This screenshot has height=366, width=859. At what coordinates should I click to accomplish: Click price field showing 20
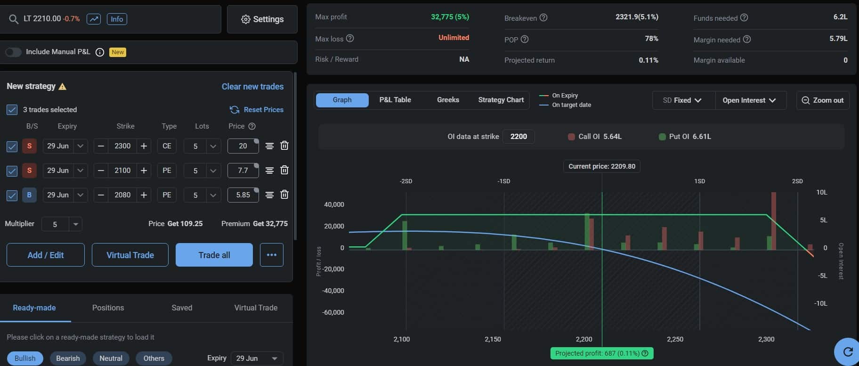[x=243, y=146]
